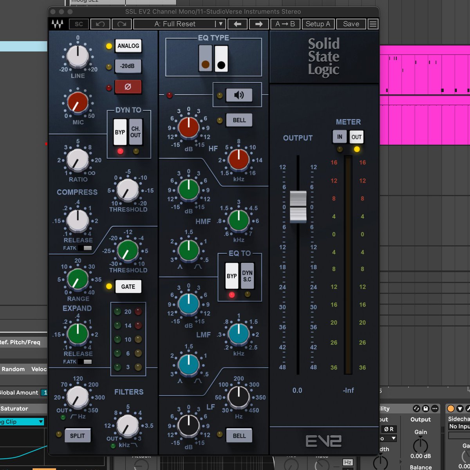Click the pink MIDI clip in arrangement

point(425,70)
